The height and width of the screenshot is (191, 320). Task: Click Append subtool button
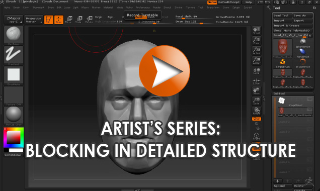[x=282, y=186]
